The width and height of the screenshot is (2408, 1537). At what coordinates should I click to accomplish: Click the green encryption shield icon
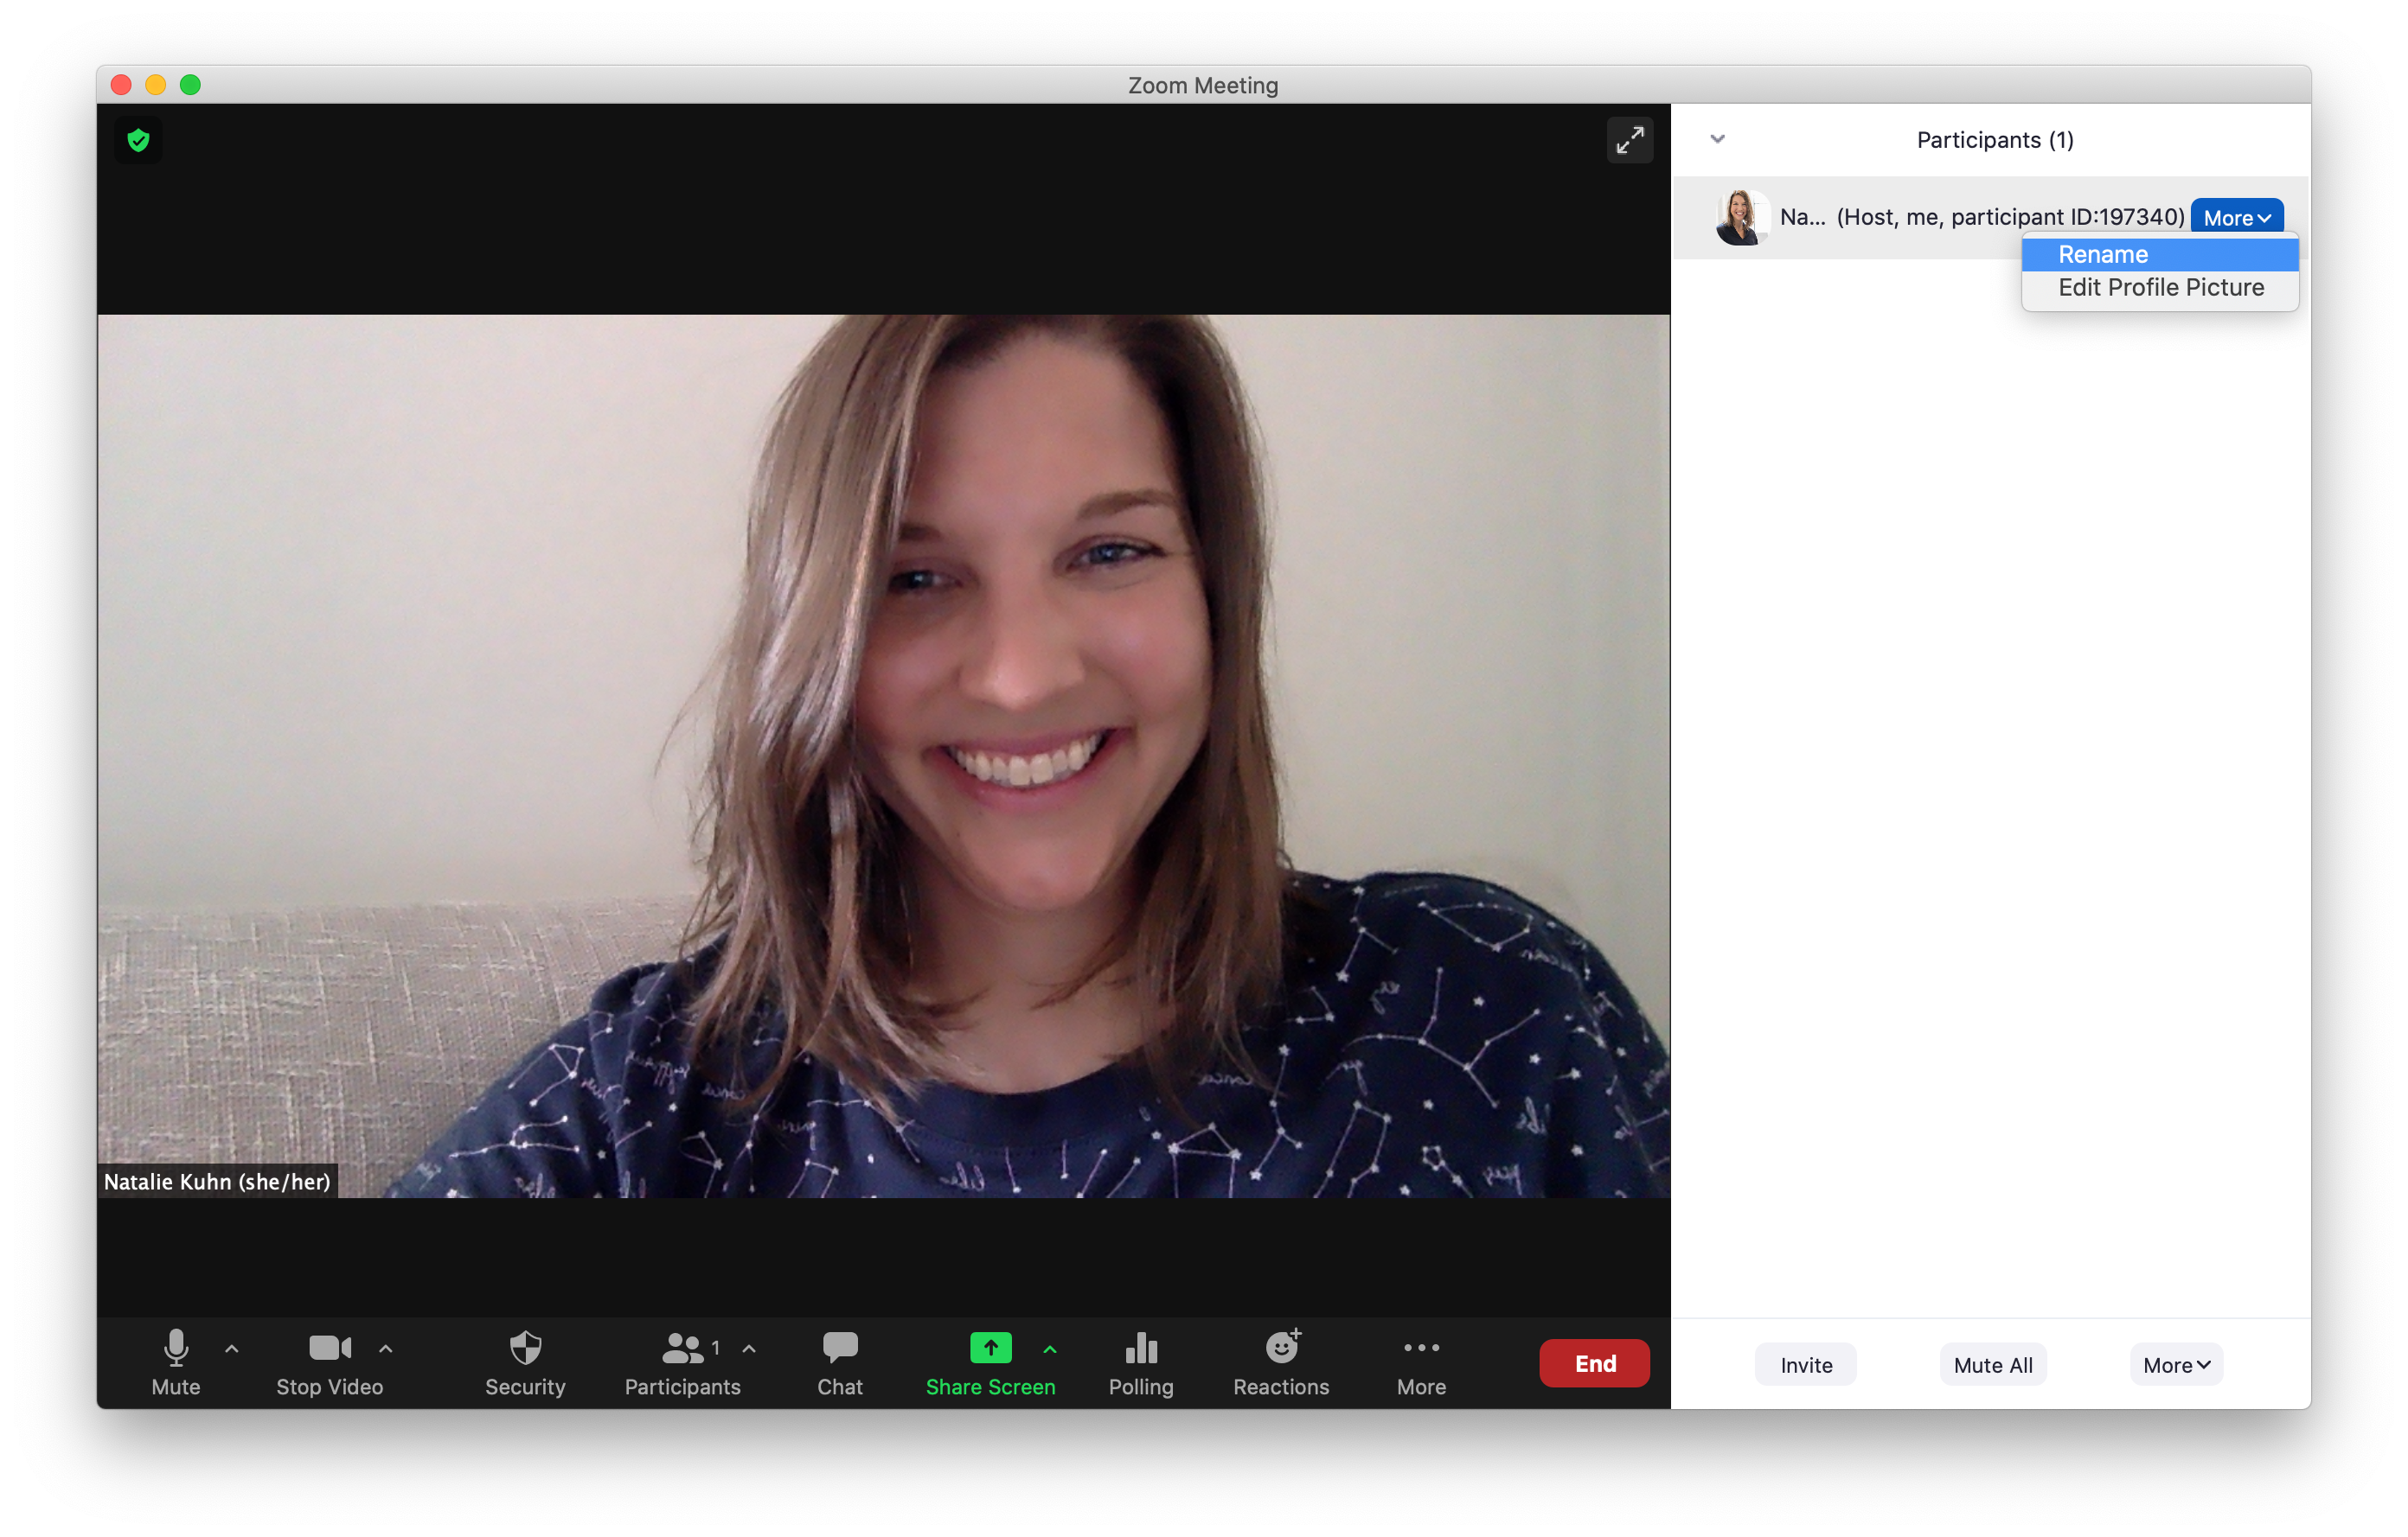coord(138,140)
